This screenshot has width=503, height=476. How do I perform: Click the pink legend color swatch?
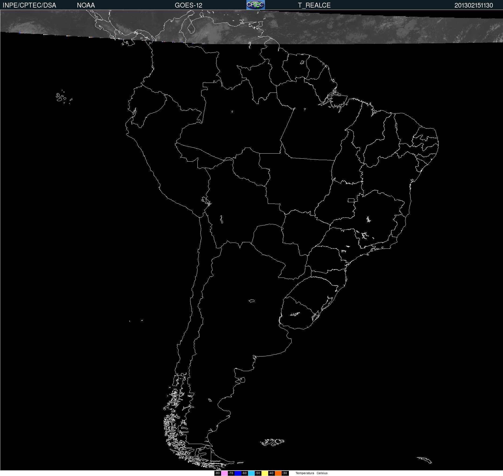(224, 473)
